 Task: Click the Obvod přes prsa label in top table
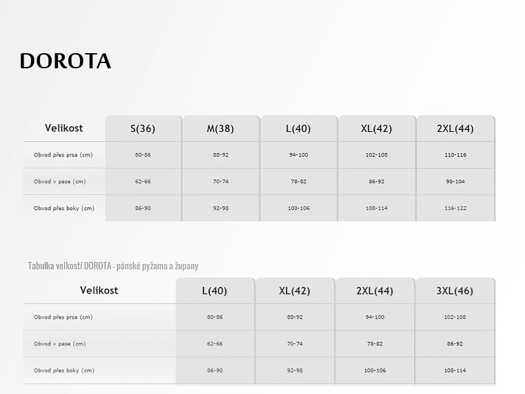63,155
